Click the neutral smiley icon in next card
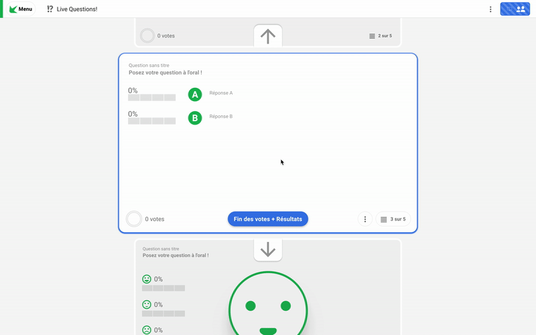 tap(147, 305)
